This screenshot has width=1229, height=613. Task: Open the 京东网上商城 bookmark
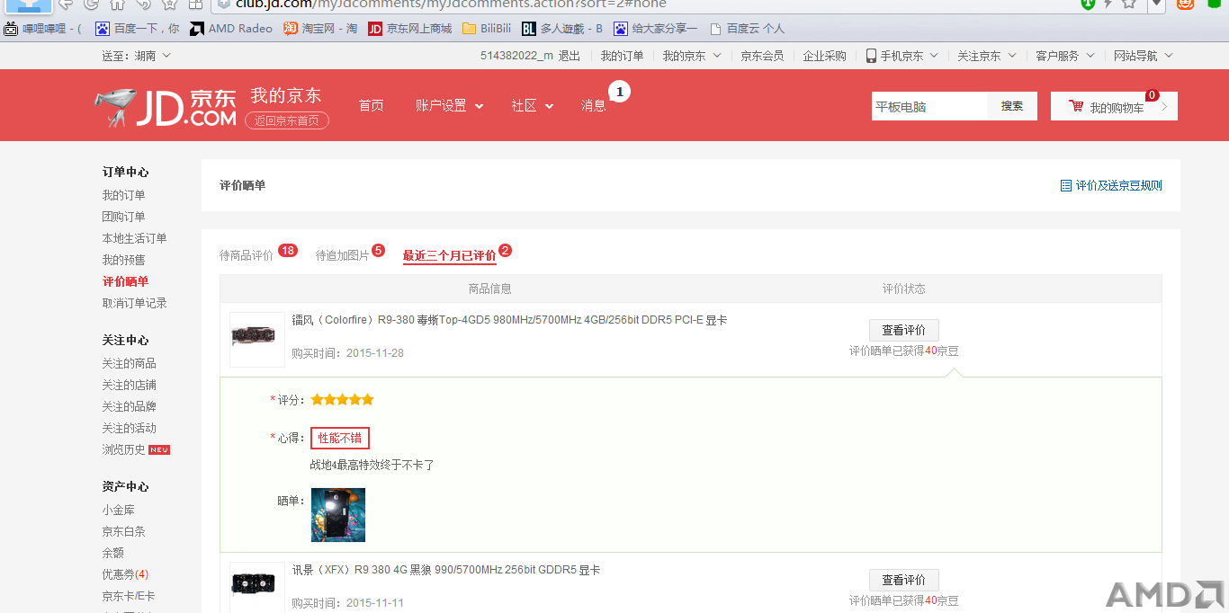click(410, 29)
